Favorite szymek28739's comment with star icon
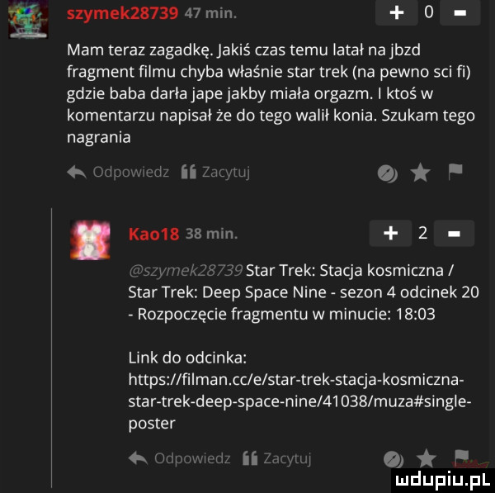 pos(420,173)
